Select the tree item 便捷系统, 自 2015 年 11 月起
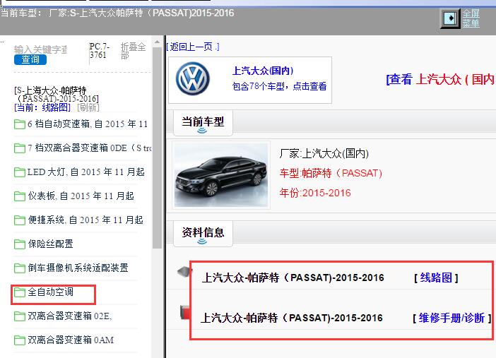This screenshot has width=496, height=358. [85, 220]
